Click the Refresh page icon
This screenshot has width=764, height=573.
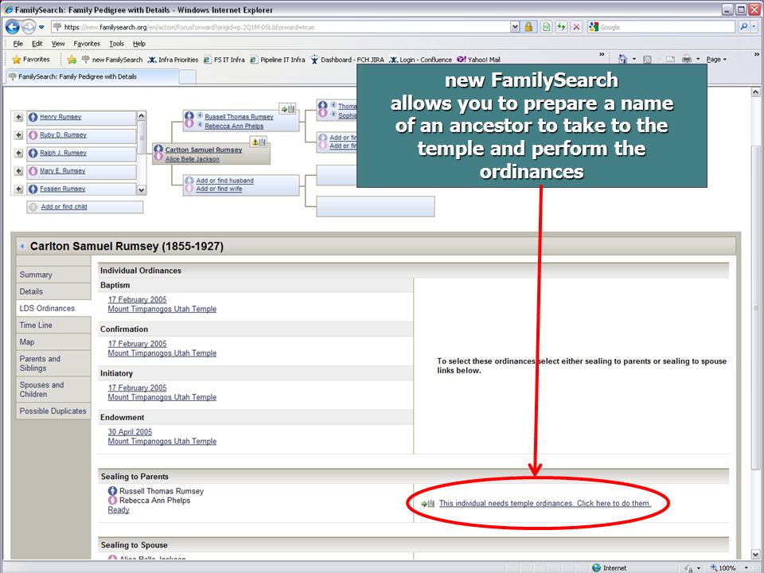(561, 27)
